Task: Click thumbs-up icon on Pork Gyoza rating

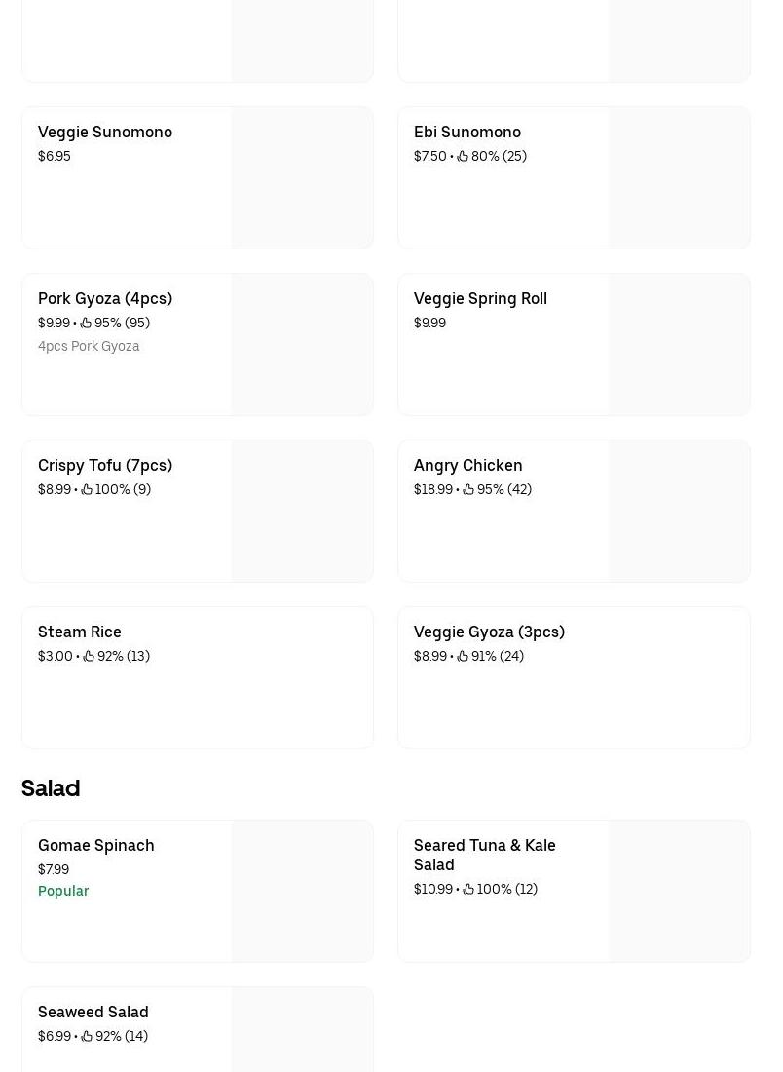Action: pos(86,323)
